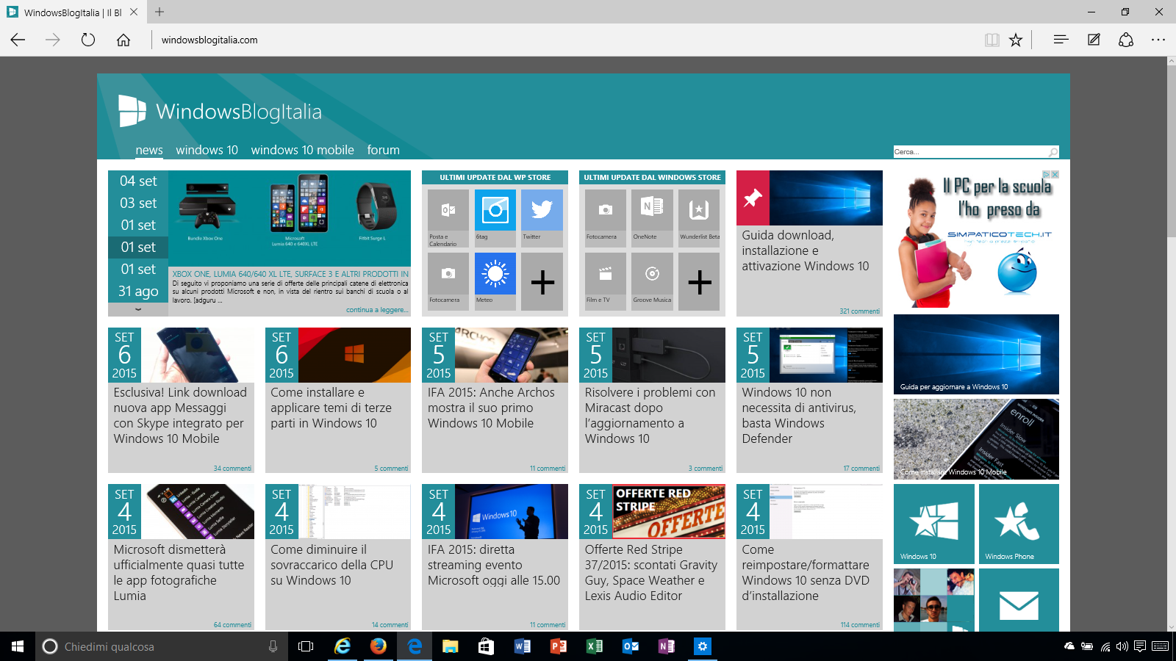
Task: Click the search magnifier icon in Cerca box
Action: click(1053, 152)
